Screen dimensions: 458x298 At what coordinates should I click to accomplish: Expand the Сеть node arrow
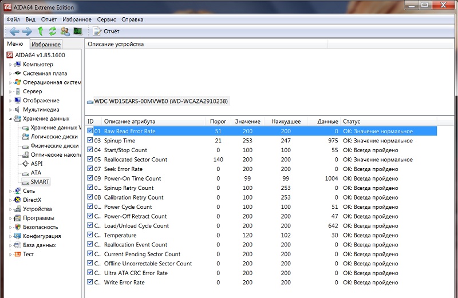click(10, 191)
